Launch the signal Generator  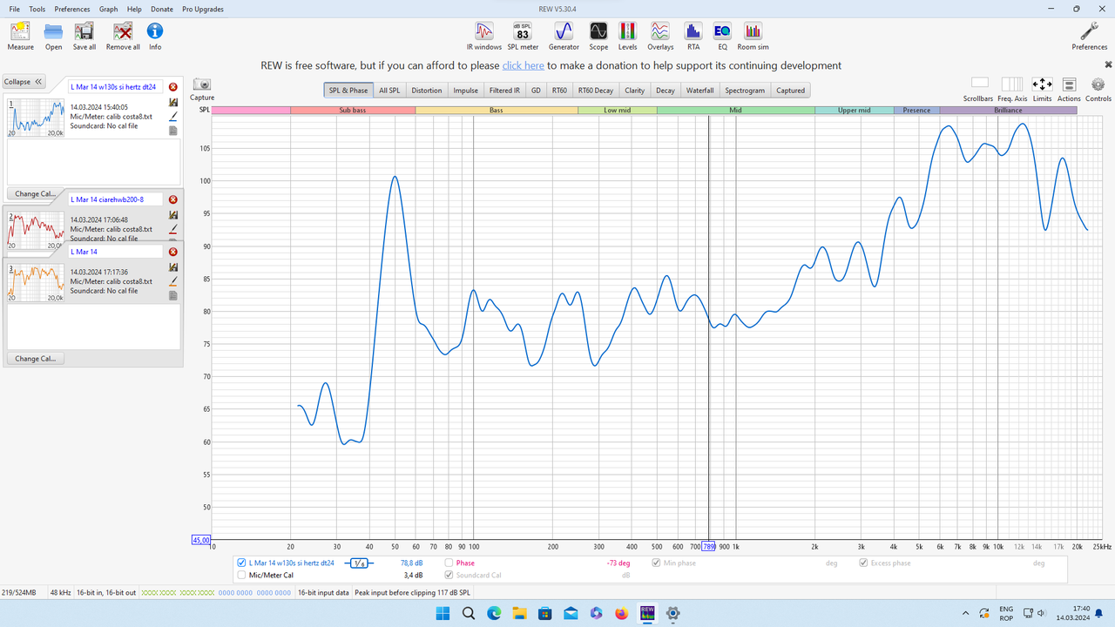tap(564, 36)
